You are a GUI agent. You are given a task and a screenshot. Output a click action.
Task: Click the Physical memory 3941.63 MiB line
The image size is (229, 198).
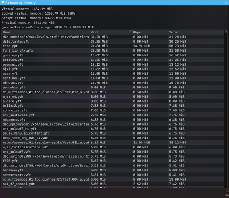pos(28,22)
